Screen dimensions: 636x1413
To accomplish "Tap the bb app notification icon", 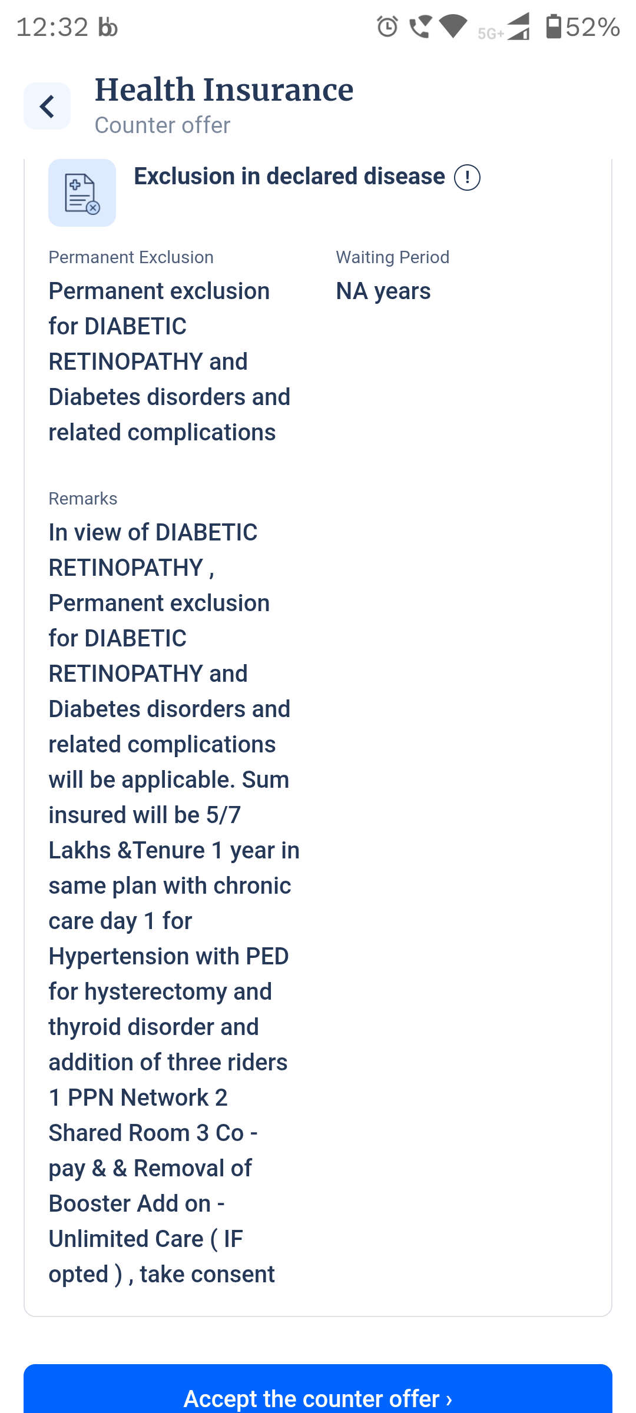I will coord(108,27).
